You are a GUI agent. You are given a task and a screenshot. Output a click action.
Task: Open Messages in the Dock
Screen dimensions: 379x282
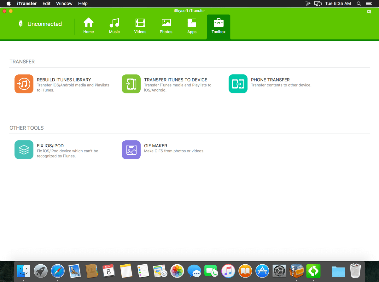(x=194, y=271)
